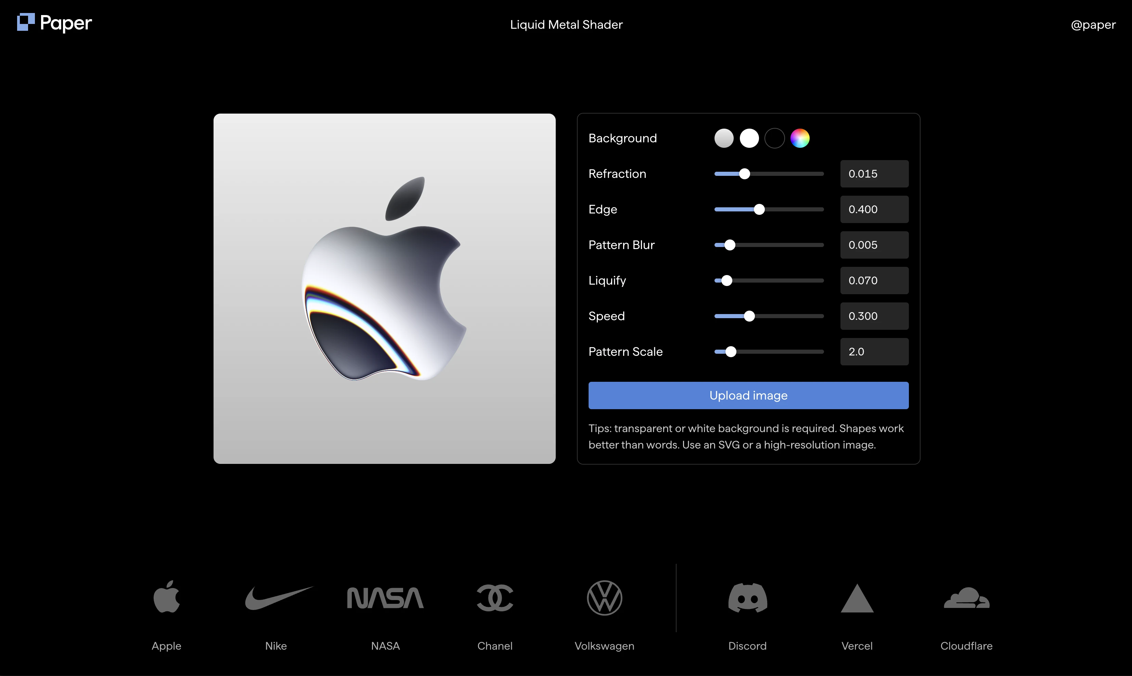1132x676 pixels.
Task: Focus the Pattern Scale value field 2.0
Action: 874,351
